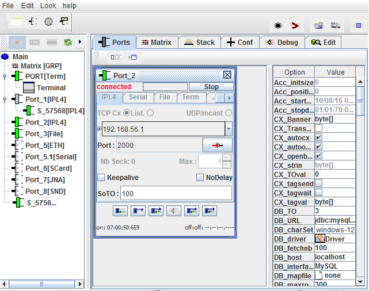This screenshot has width=369, height=291.
Task: Show next protocol tabs with right arrow
Action: click(230, 98)
